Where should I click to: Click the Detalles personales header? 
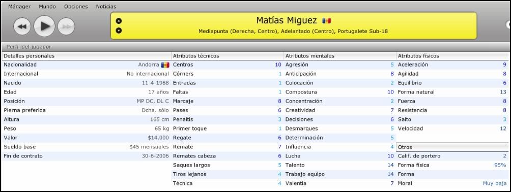[29, 56]
